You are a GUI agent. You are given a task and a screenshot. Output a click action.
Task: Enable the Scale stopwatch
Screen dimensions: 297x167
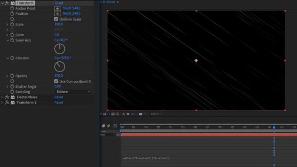pyautogui.click(x=12, y=24)
